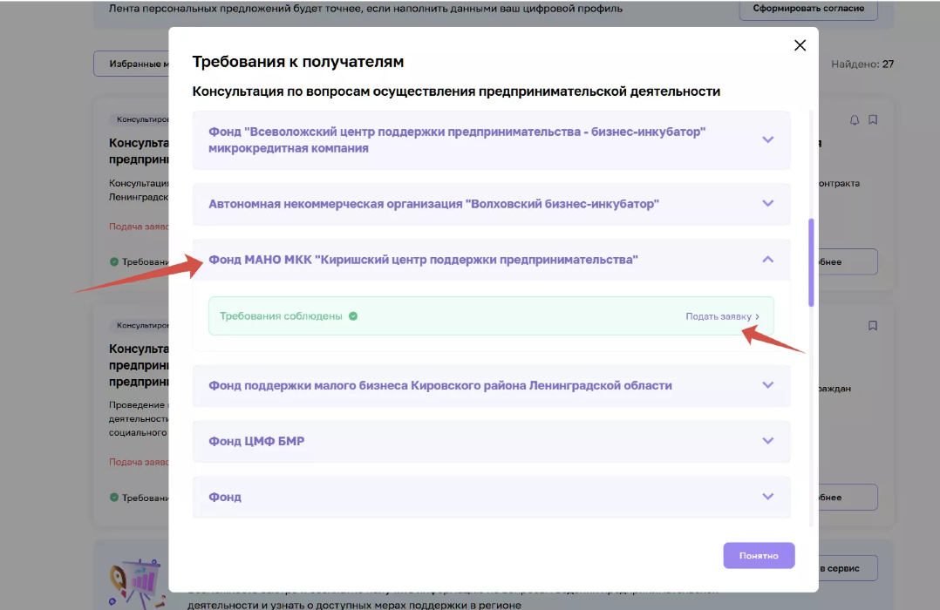Click green status check icon on second background card

[114, 498]
